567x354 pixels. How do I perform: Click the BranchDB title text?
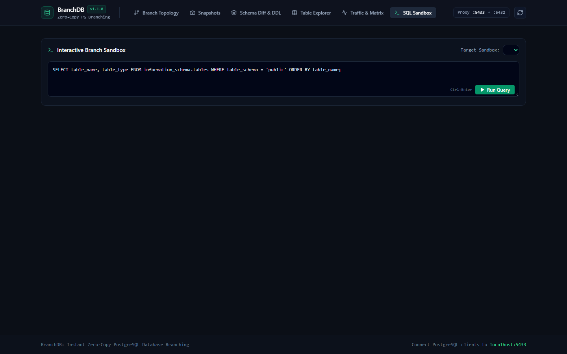tap(71, 9)
